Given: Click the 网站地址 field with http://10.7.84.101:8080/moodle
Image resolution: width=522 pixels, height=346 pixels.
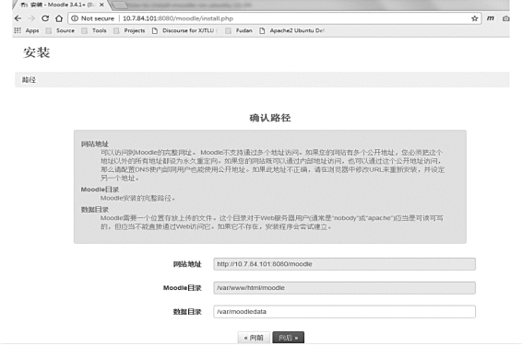Looking at the screenshot, I should [x=345, y=264].
